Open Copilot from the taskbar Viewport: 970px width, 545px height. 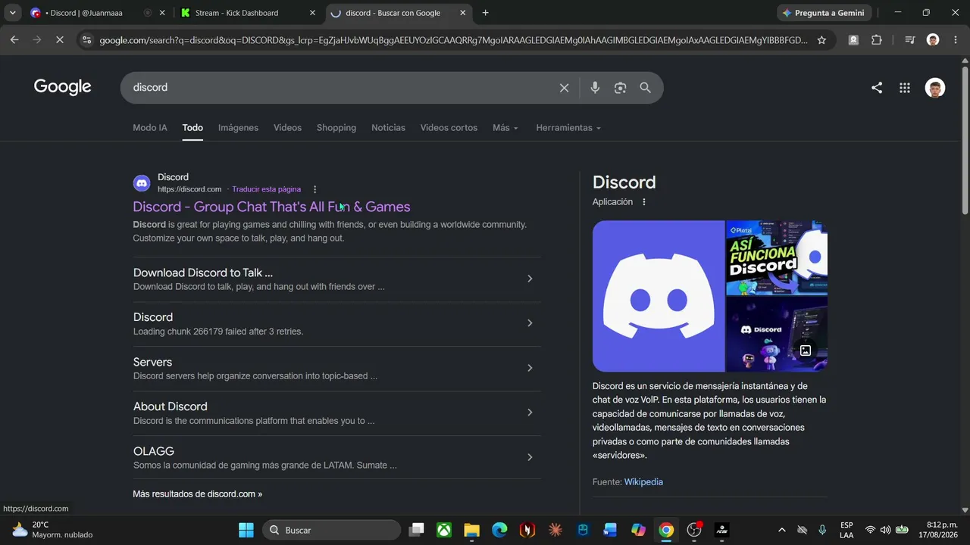pyautogui.click(x=638, y=530)
